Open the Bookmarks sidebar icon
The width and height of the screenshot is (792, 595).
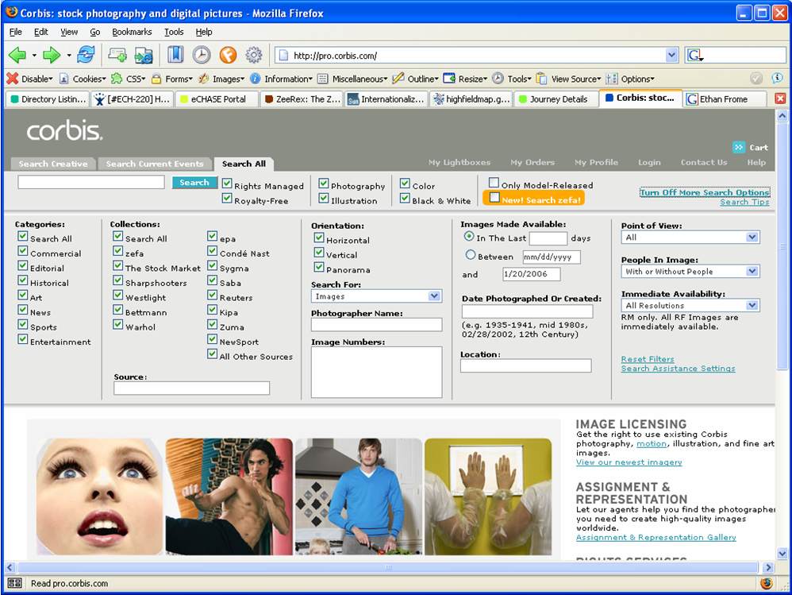coord(175,55)
